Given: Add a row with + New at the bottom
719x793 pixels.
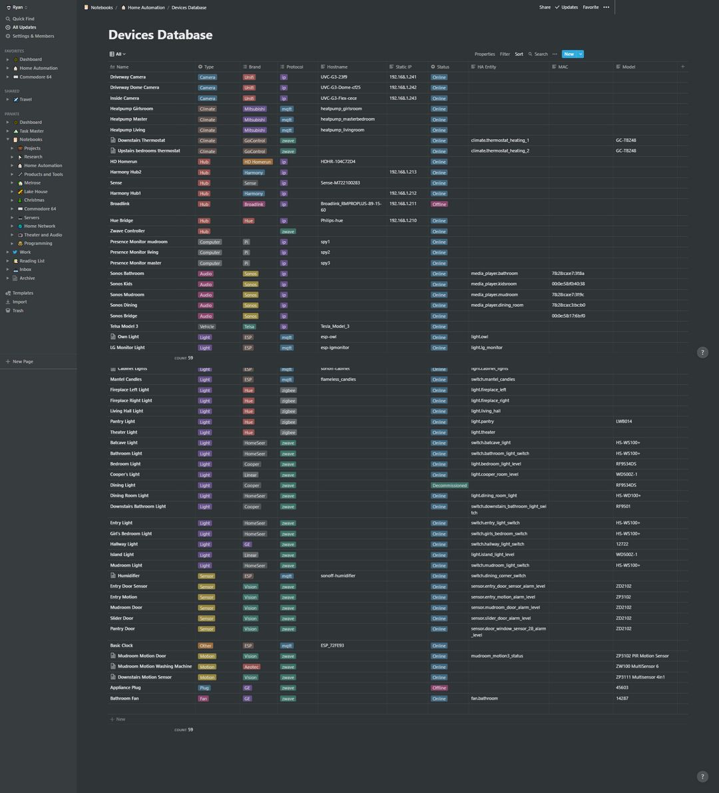Looking at the screenshot, I should [117, 719].
